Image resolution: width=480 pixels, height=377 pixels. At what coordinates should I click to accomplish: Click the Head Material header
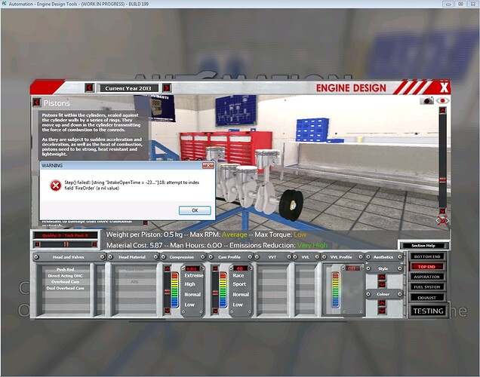click(133, 257)
